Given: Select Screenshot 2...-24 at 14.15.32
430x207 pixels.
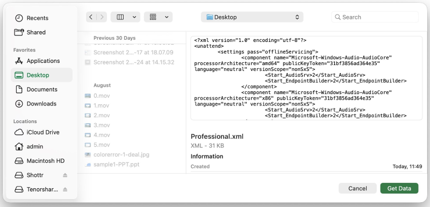Looking at the screenshot, I should pyautogui.click(x=133, y=62).
